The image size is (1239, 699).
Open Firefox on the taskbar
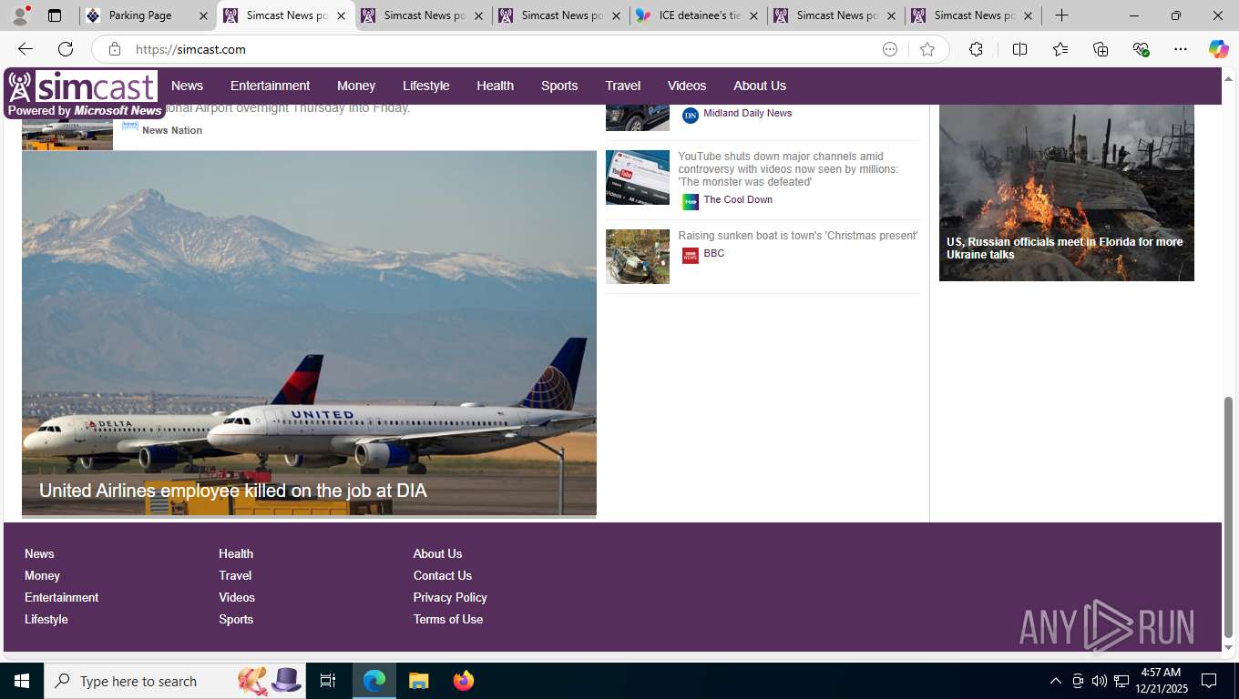coord(464,681)
